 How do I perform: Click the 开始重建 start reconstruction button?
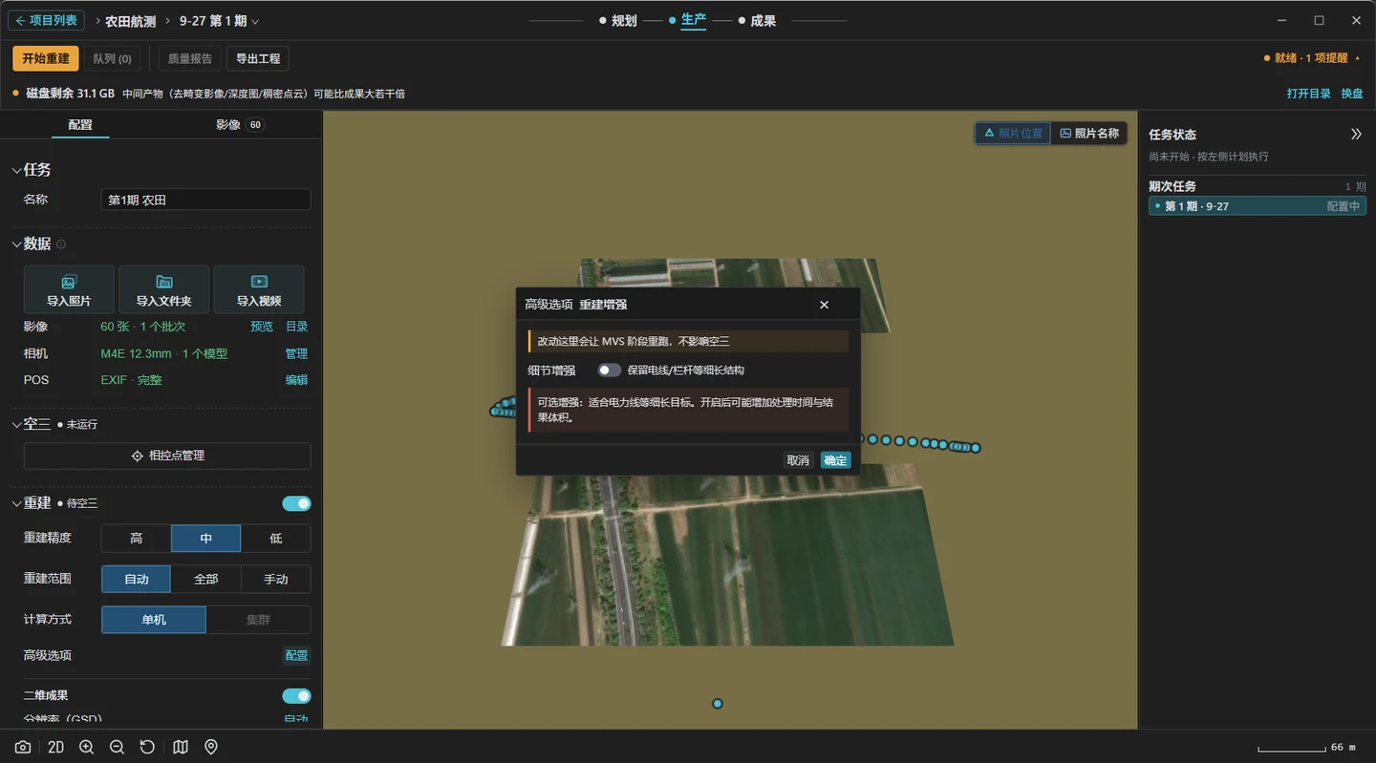point(46,58)
